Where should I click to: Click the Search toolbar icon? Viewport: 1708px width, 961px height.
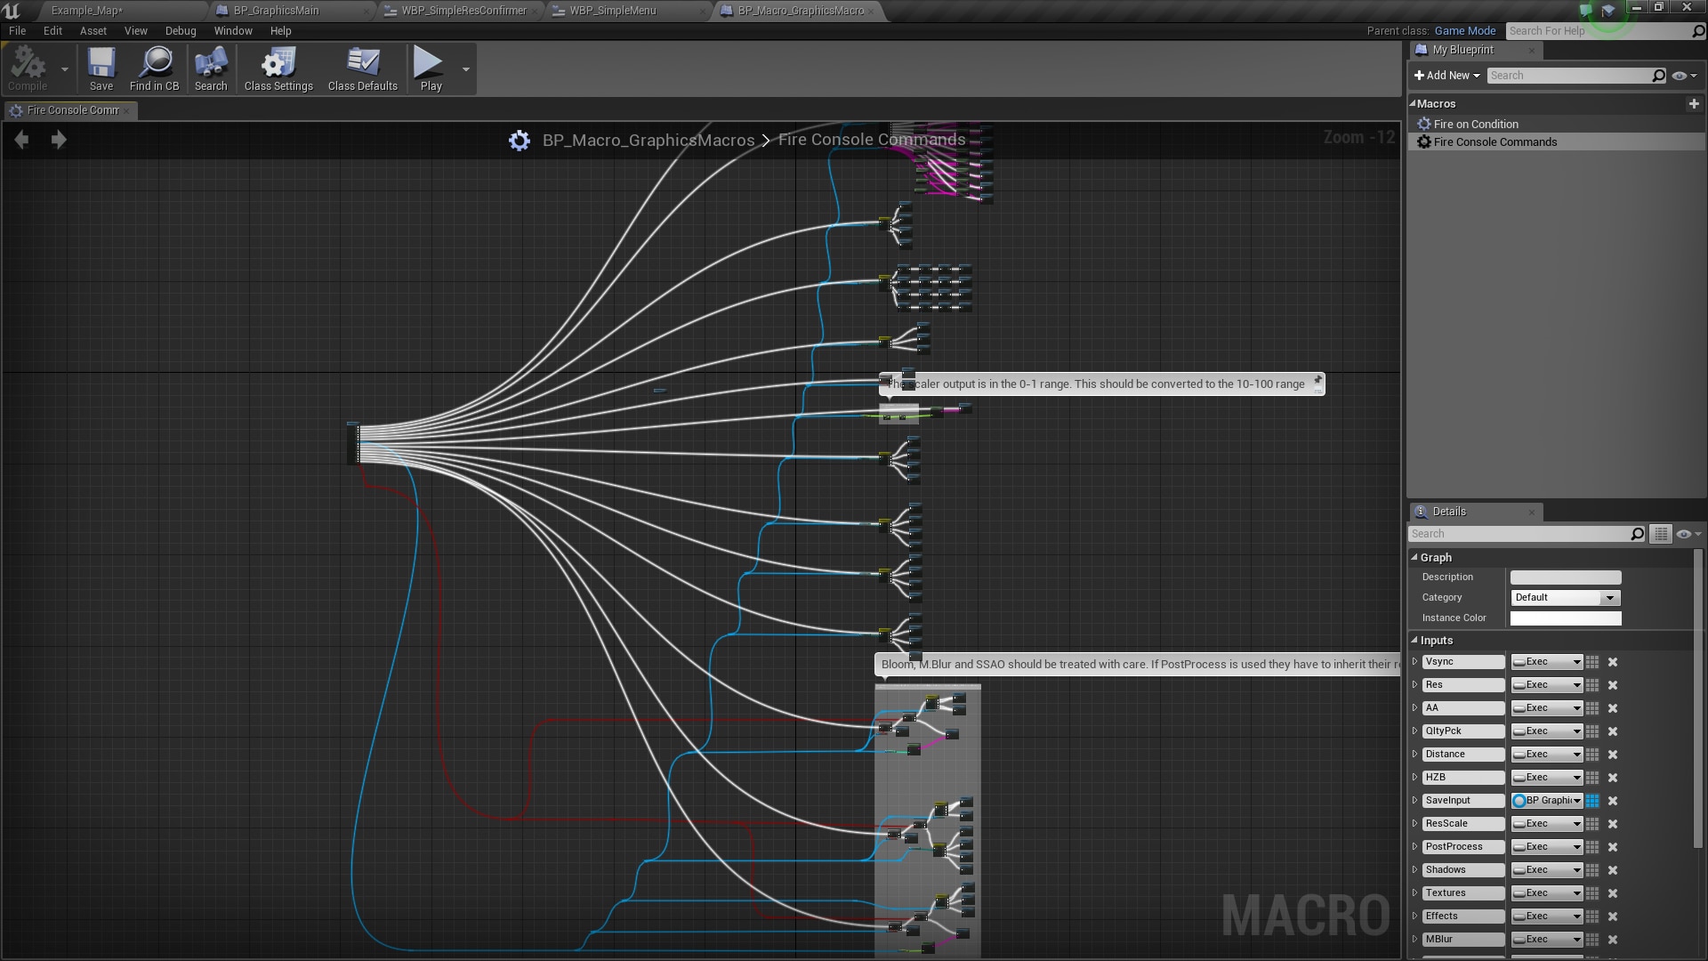[x=211, y=67]
